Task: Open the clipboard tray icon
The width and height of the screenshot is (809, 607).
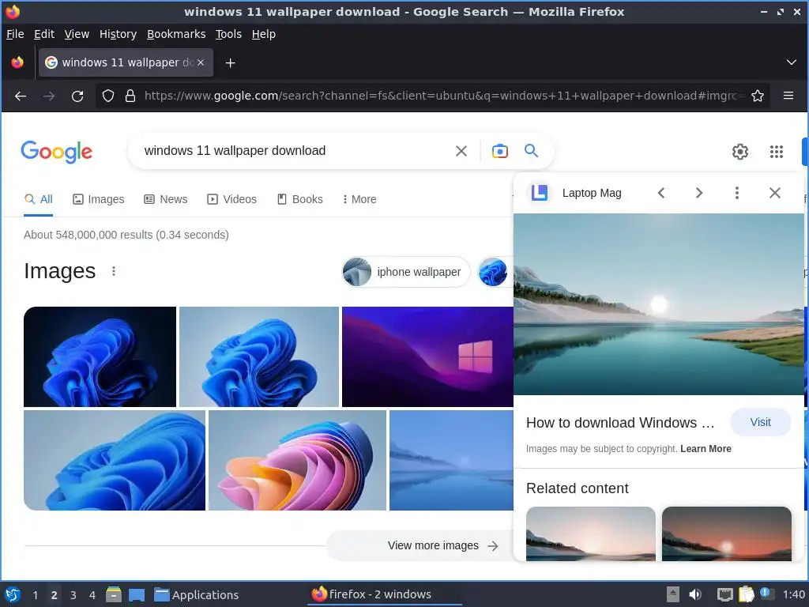Action: (746, 594)
